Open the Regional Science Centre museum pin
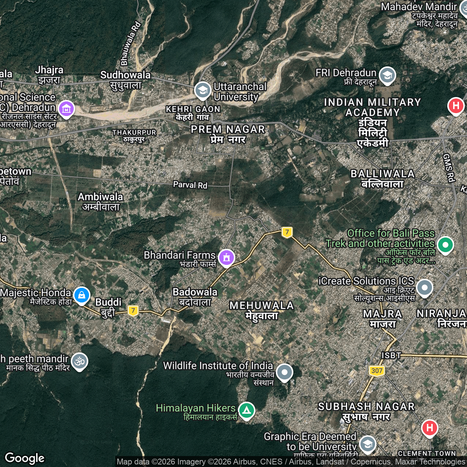 [x=66, y=108]
